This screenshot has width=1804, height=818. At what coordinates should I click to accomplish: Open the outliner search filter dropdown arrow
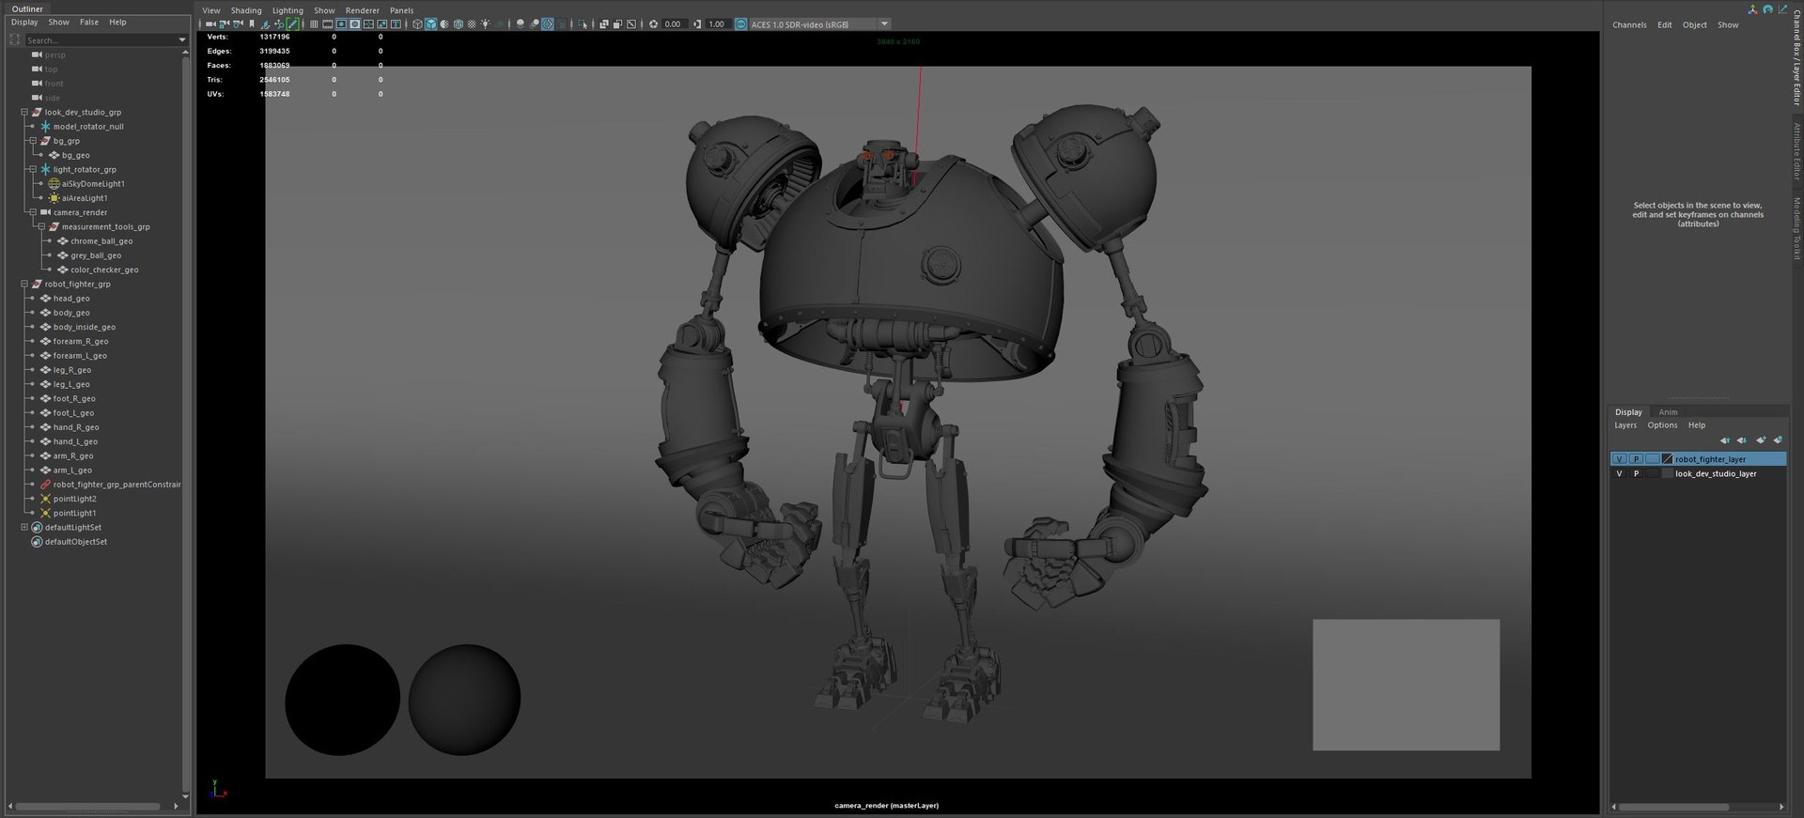coord(181,40)
